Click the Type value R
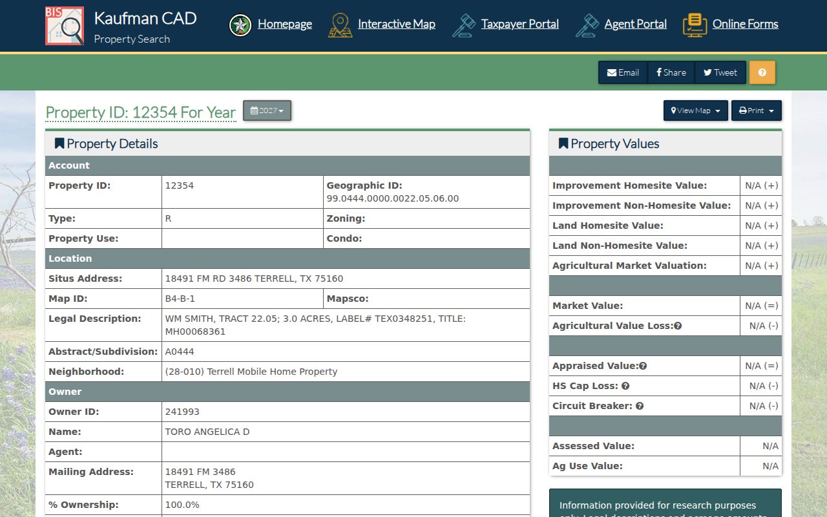The height and width of the screenshot is (517, 827). pyautogui.click(x=168, y=218)
